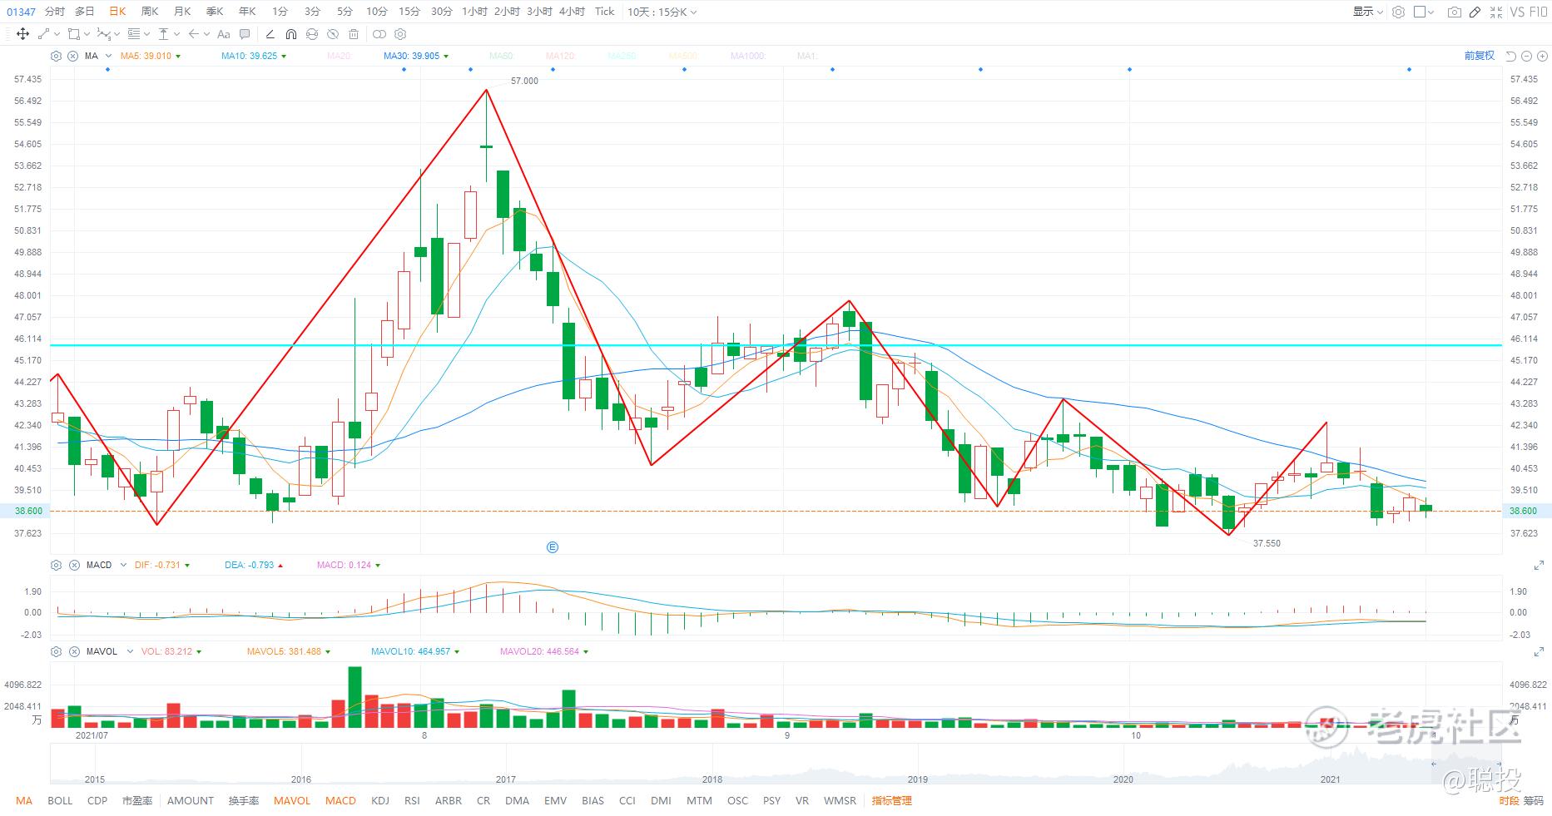Toggle MA5 line visibility
1552x816 pixels.
click(x=151, y=56)
